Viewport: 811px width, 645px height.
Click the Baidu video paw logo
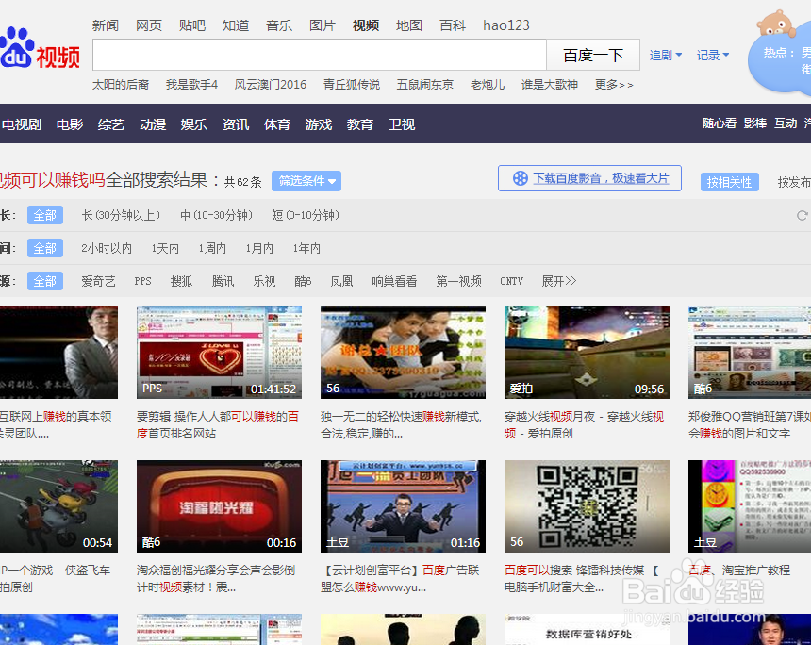click(x=41, y=49)
